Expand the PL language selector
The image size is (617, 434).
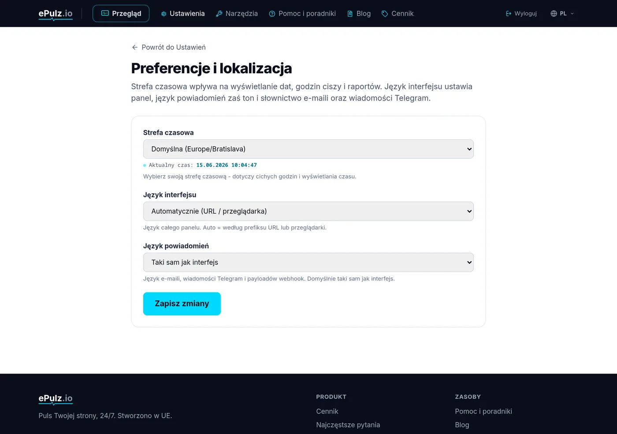(562, 14)
